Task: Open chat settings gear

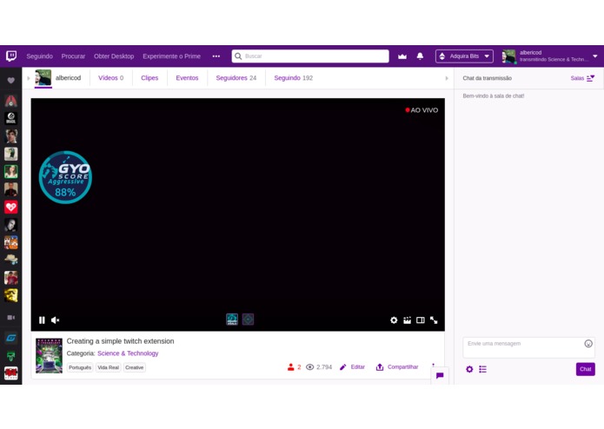Action: (x=469, y=369)
